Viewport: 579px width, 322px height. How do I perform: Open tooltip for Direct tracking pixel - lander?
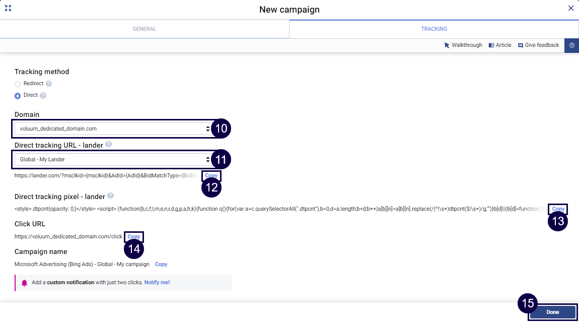point(111,197)
